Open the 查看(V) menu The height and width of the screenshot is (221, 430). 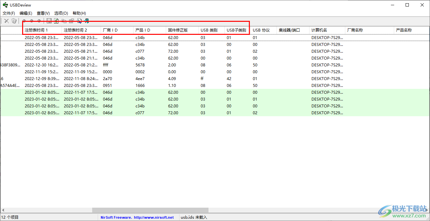click(43, 13)
